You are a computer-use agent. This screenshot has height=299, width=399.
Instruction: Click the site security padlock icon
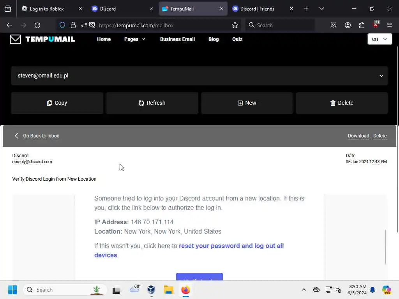coord(73,25)
